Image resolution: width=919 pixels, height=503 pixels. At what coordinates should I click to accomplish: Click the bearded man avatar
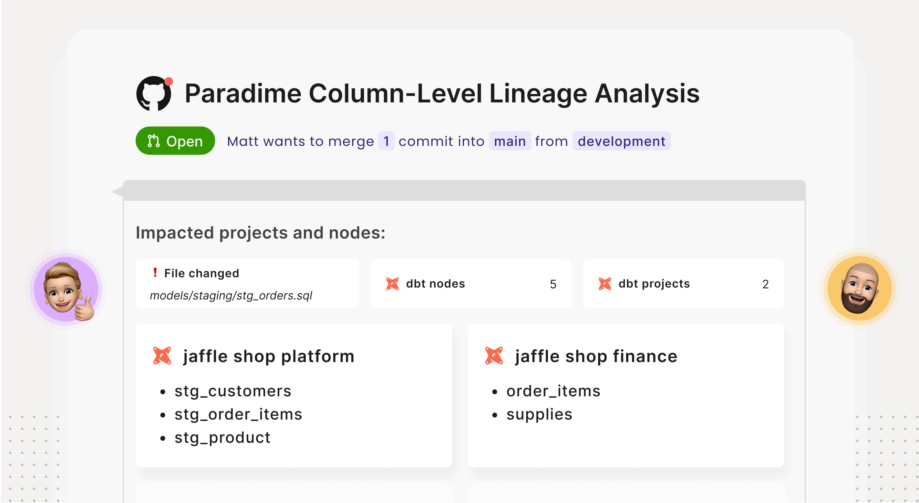pyautogui.click(x=859, y=288)
